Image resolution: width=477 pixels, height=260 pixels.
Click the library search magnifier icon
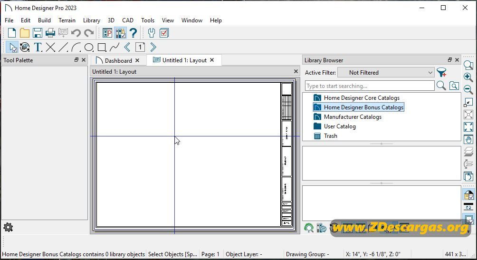[x=441, y=86]
